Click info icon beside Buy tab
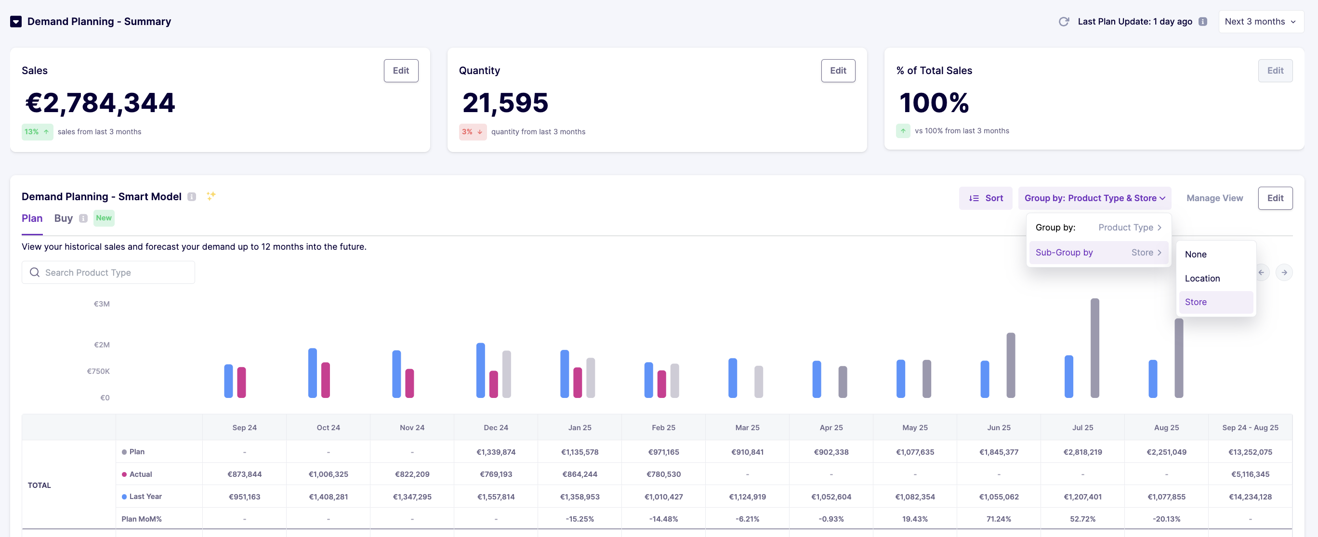 (x=83, y=218)
